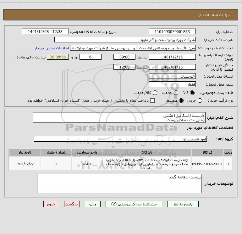Viewport: 242px width, 234px height.
Task: Click the need date cell 1401/12/27
Action: point(25,164)
